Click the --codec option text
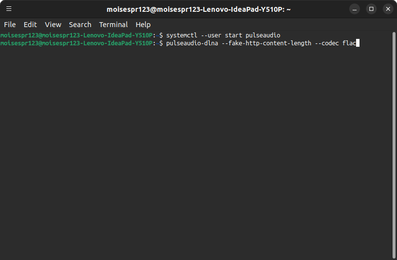The height and width of the screenshot is (260, 397). pos(327,43)
